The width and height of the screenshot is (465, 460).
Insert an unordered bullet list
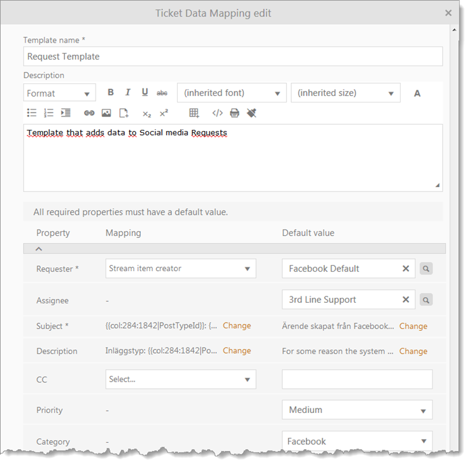pos(32,113)
